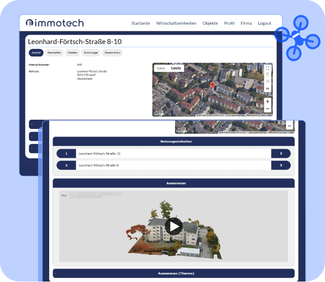Rotate the map counterclockwise

(x=268, y=81)
